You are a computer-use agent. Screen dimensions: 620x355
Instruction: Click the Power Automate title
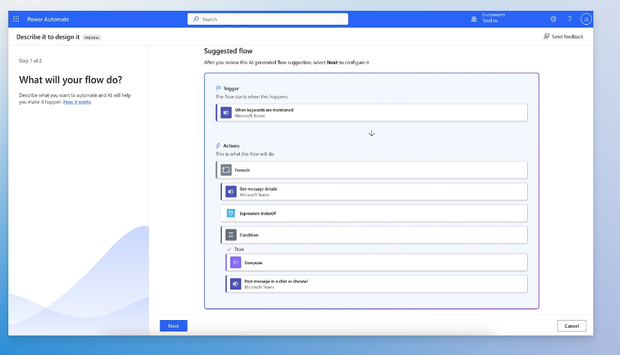point(48,19)
